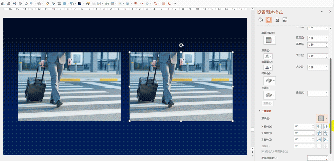This screenshot has height=161, width=334.
Task: Open the 光源 lighting dropdown
Action: [270, 95]
